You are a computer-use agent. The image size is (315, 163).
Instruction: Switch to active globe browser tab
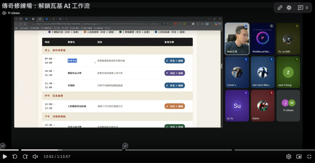point(40,19)
